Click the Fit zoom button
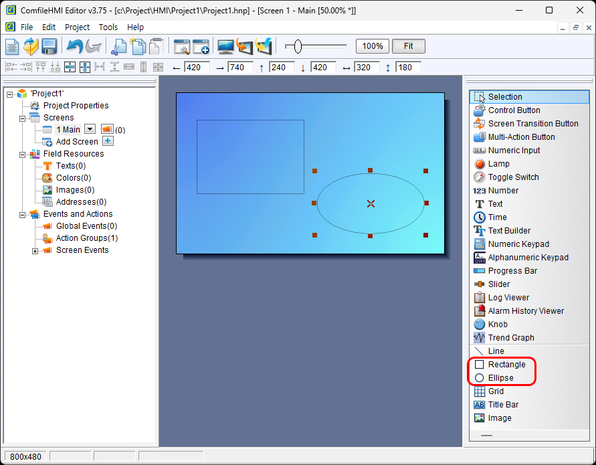Viewport: 596px width, 465px height. (408, 46)
